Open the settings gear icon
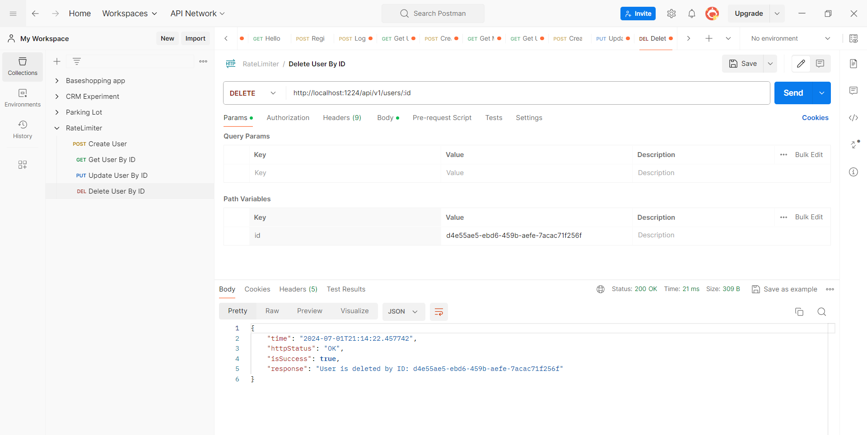The width and height of the screenshot is (867, 435). click(x=671, y=14)
